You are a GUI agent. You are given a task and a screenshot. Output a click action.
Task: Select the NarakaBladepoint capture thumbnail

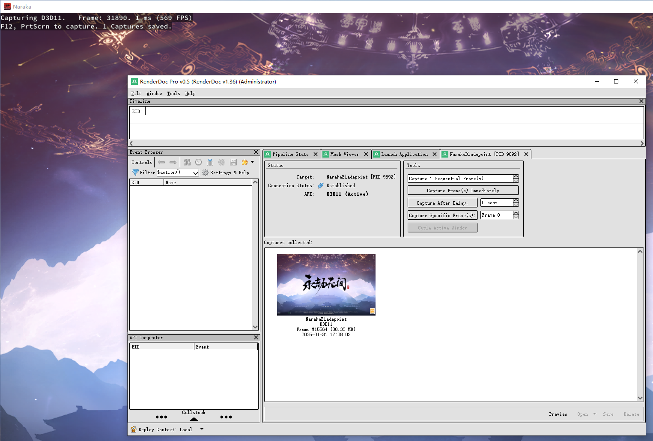[326, 284]
